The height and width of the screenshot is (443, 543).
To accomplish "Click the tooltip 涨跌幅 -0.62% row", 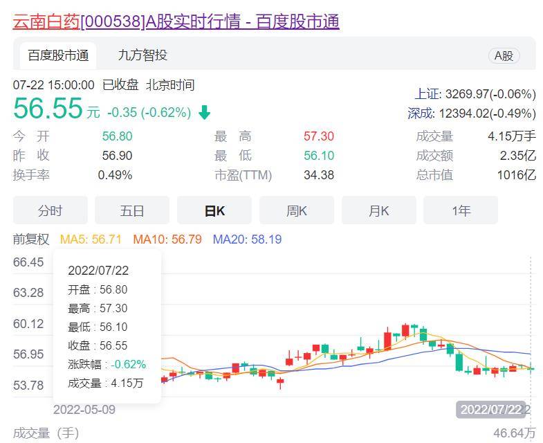I will point(107,364).
